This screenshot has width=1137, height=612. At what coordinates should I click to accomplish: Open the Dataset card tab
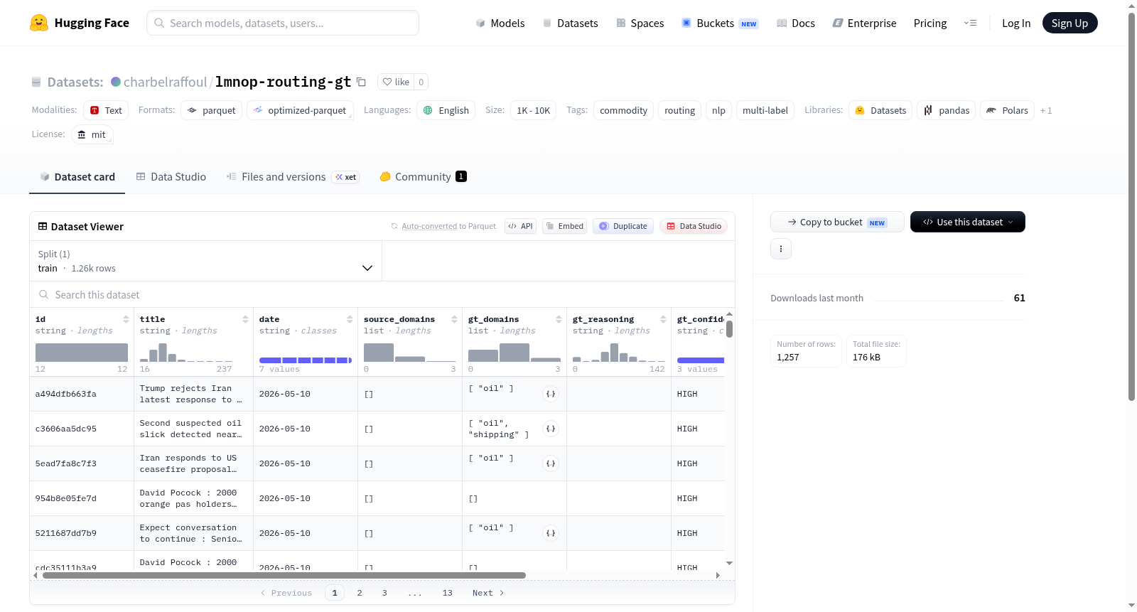77,177
